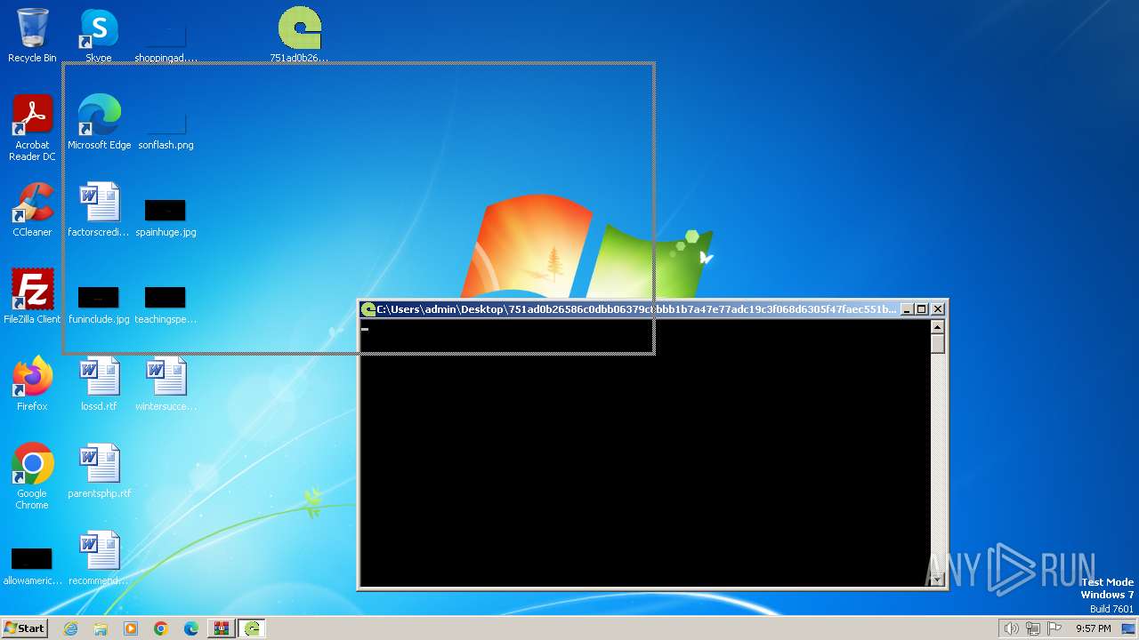Minimize the console window

pos(907,309)
